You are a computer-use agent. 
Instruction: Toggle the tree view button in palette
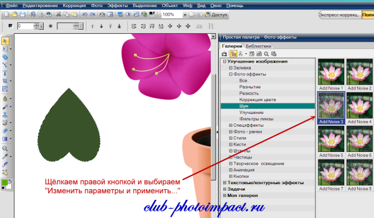233,54
